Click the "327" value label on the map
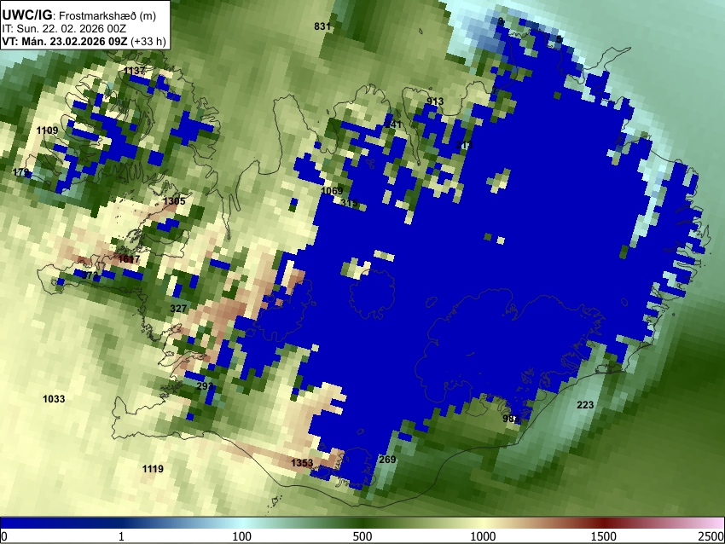This screenshot has width=725, height=544. (x=178, y=309)
